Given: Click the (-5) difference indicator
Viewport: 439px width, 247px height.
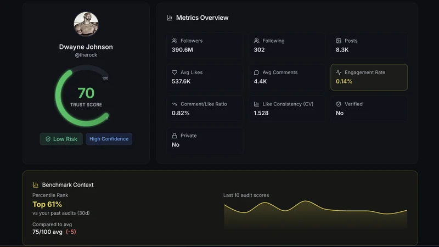Looking at the screenshot, I should click(x=71, y=232).
